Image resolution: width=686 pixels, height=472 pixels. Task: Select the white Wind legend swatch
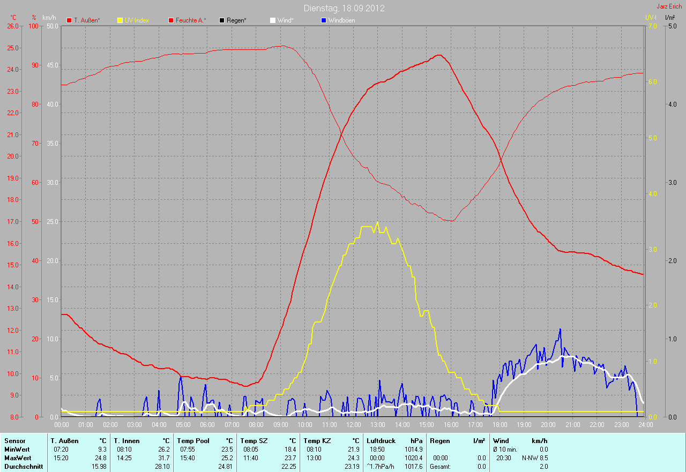tap(272, 20)
